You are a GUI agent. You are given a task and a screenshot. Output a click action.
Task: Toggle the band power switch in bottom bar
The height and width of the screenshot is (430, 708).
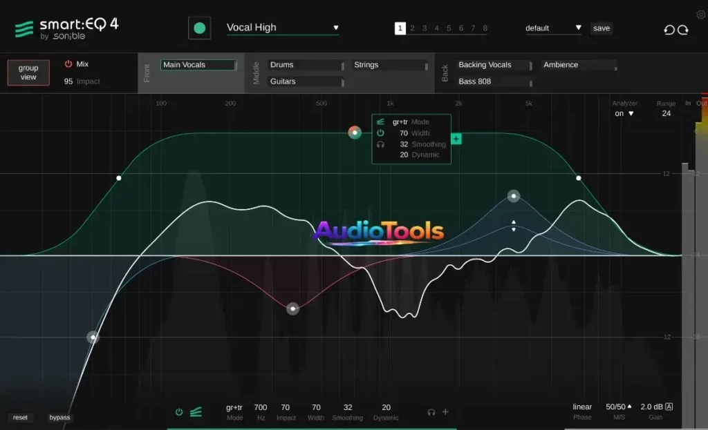(179, 411)
